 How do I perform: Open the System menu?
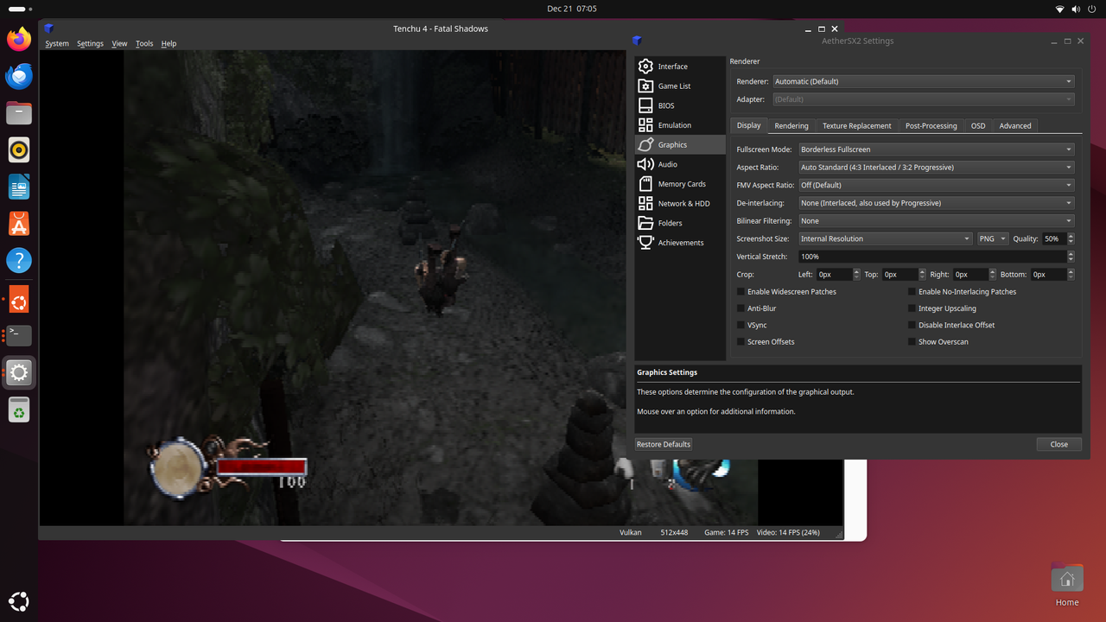[x=57, y=43]
